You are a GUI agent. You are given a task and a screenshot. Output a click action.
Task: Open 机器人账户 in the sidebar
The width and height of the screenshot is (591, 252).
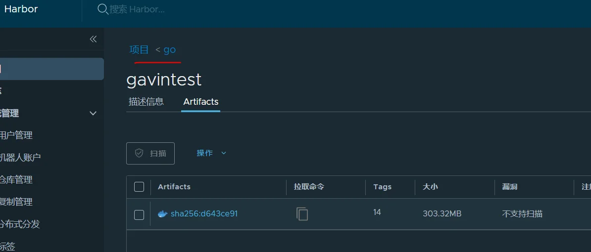(x=20, y=158)
